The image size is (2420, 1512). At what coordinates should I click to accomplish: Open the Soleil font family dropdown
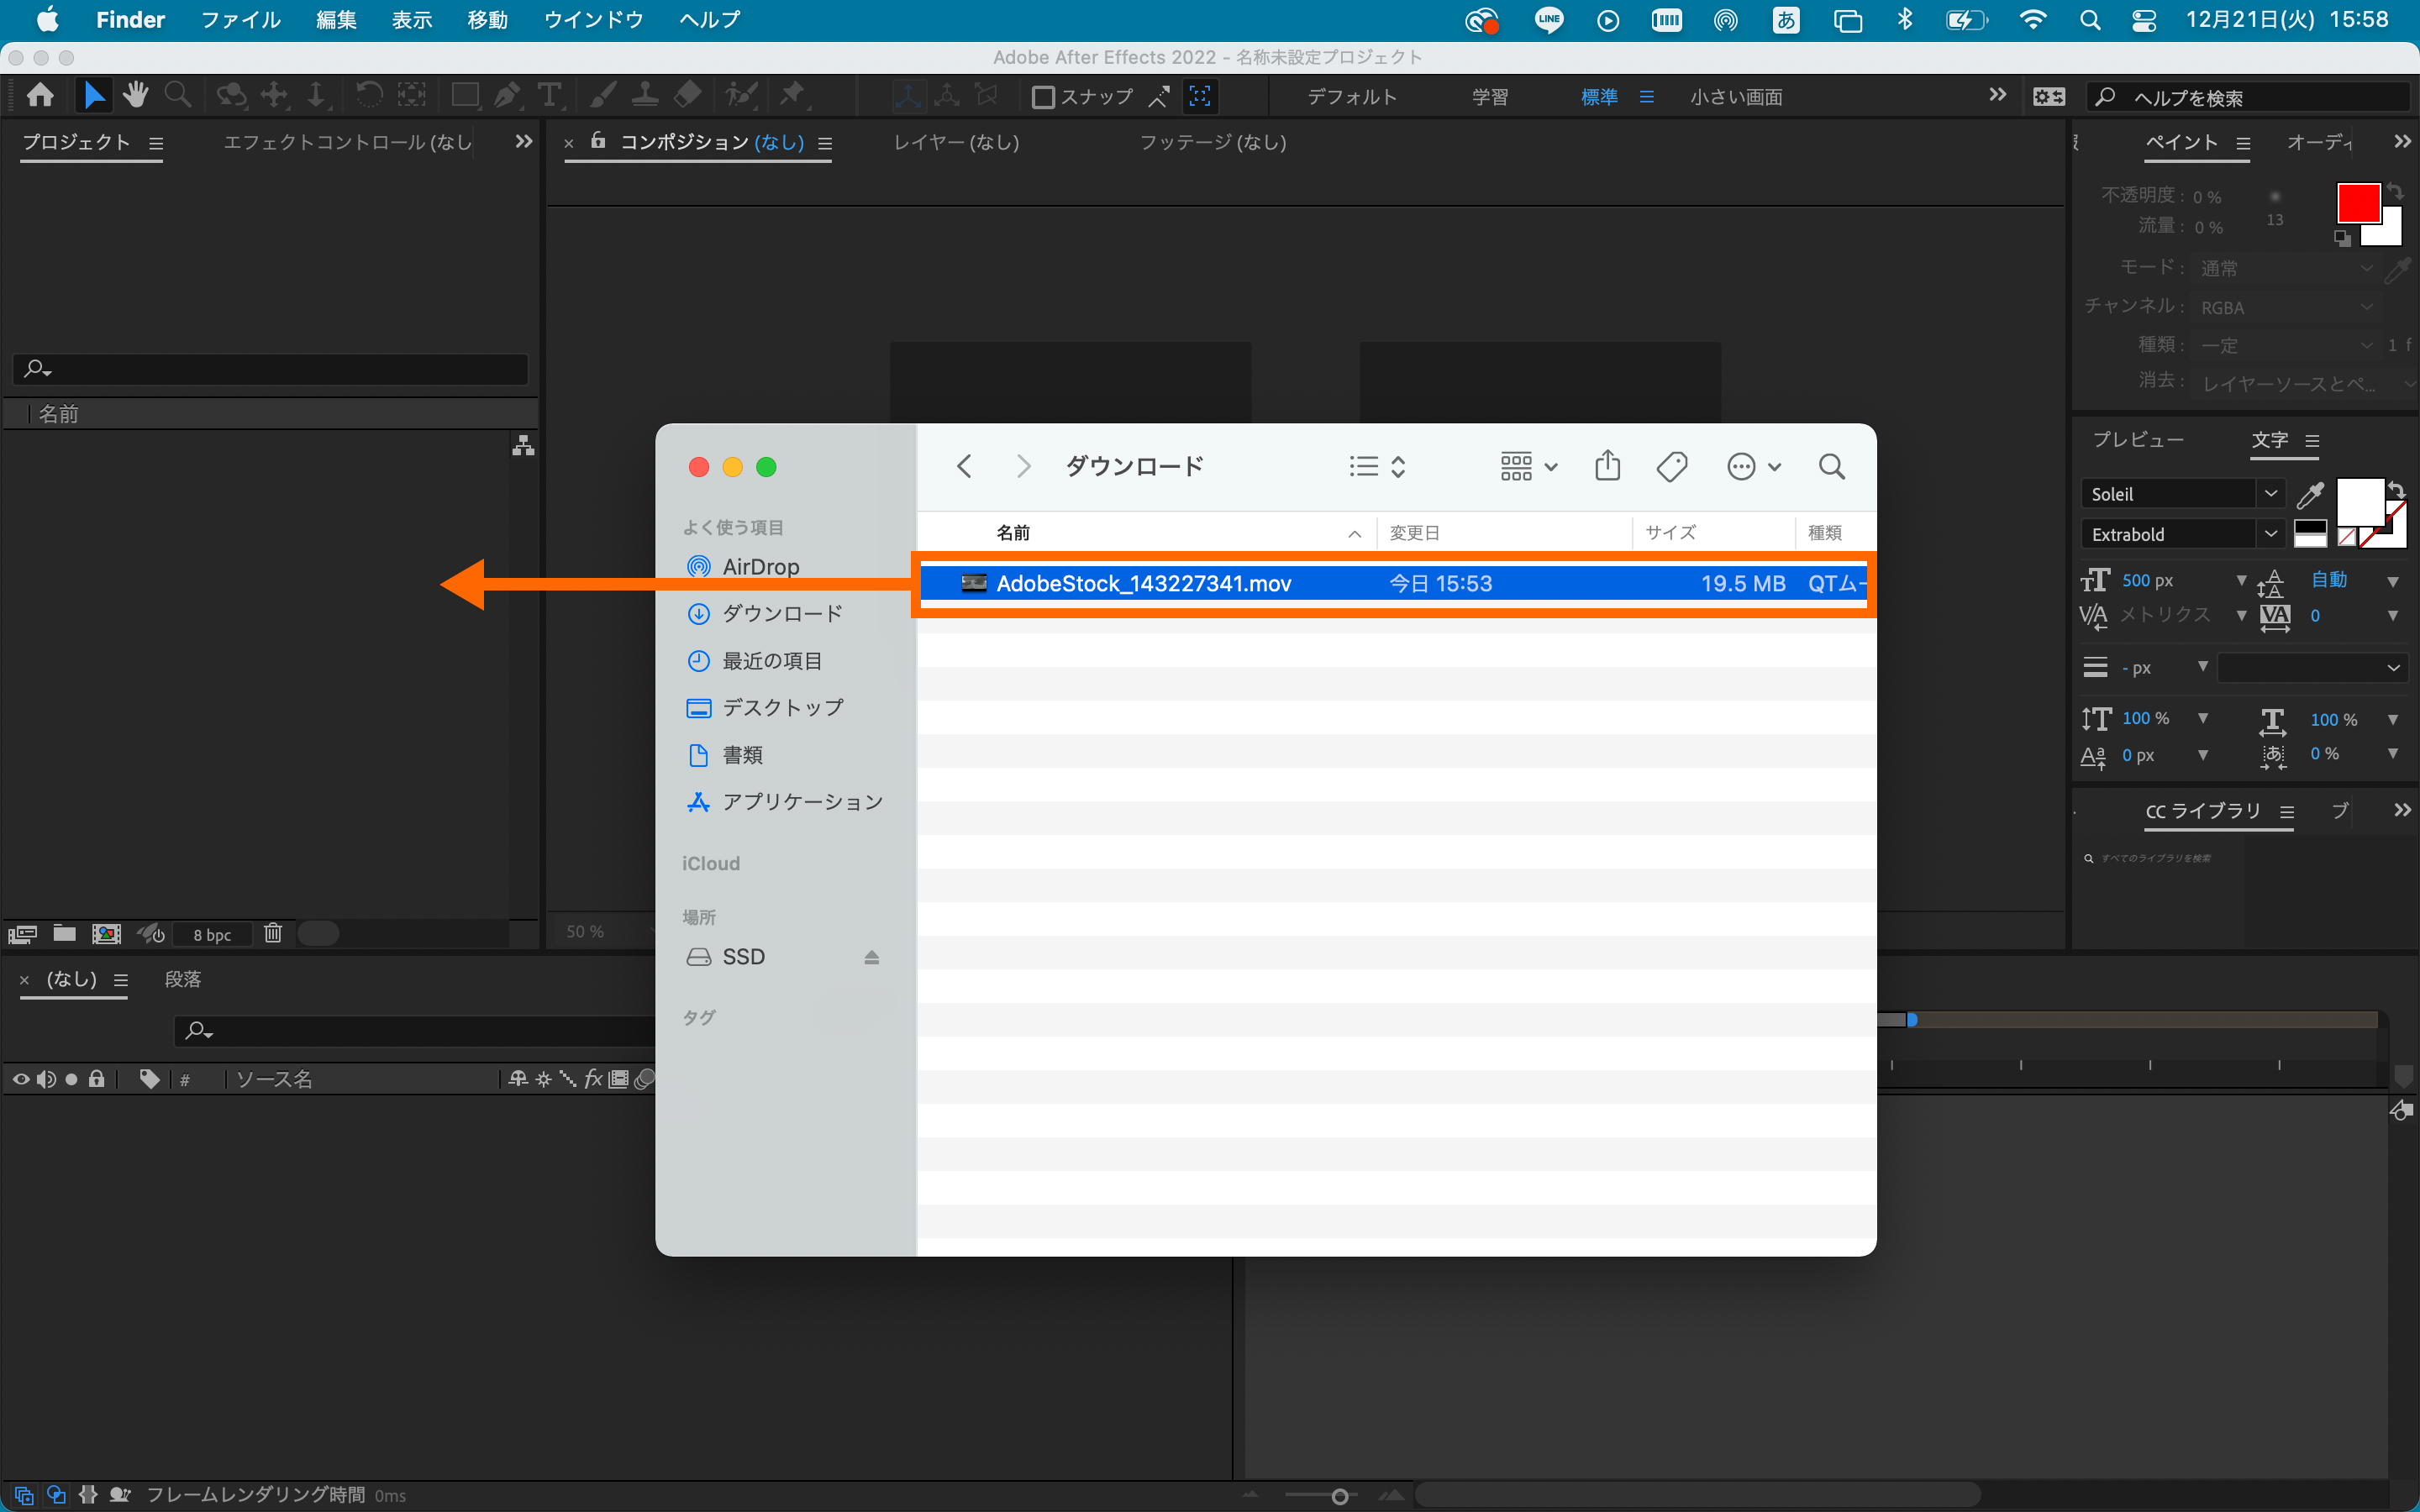coord(2271,494)
